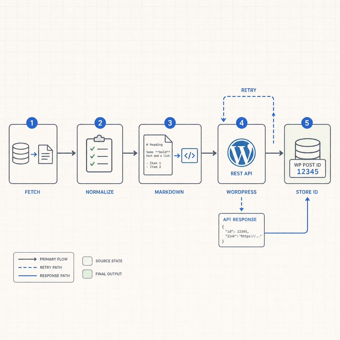Click the "id": 12345 line in API response
The image size is (340, 340).
click(x=237, y=231)
